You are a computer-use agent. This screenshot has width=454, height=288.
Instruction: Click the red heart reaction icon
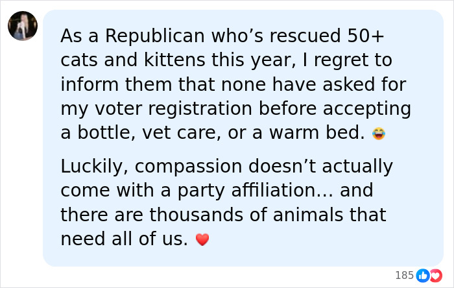pyautogui.click(x=436, y=276)
